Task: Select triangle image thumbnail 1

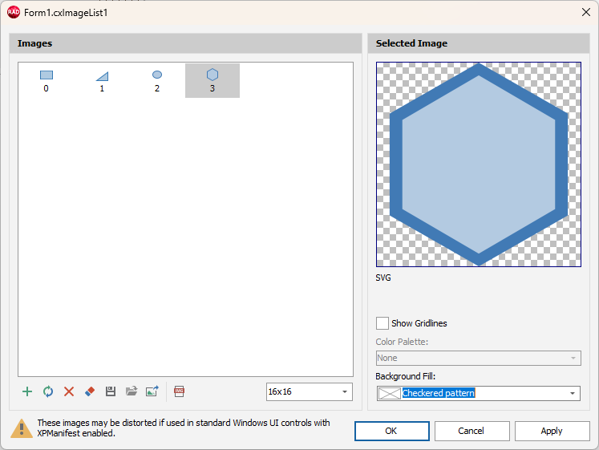Action: [102, 80]
